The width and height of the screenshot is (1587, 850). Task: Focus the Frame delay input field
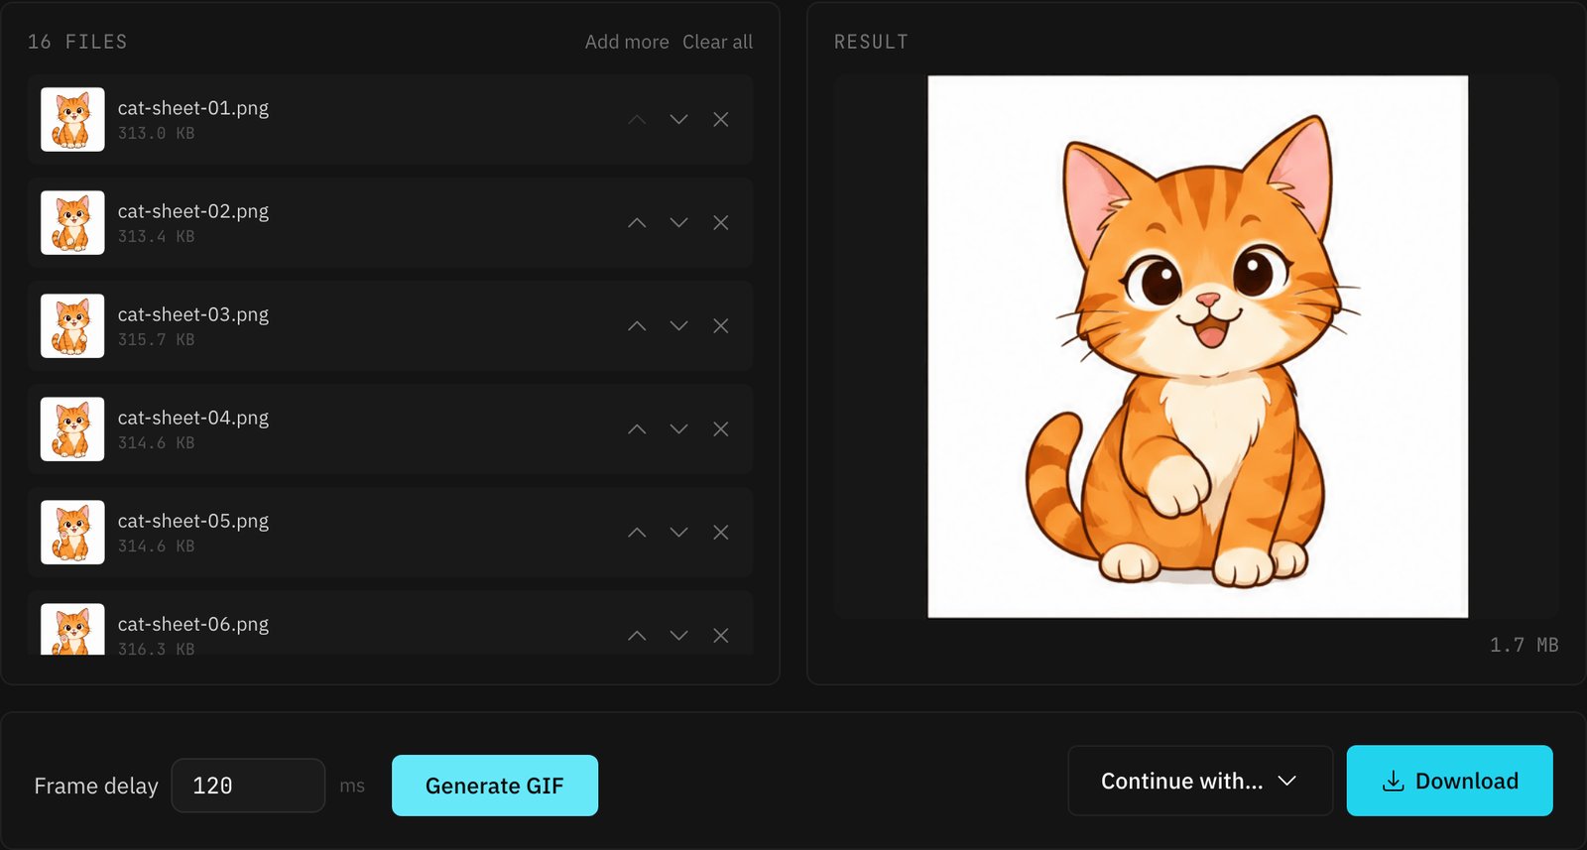coord(248,786)
